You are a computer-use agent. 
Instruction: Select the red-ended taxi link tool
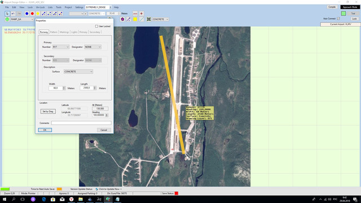pos(60,14)
